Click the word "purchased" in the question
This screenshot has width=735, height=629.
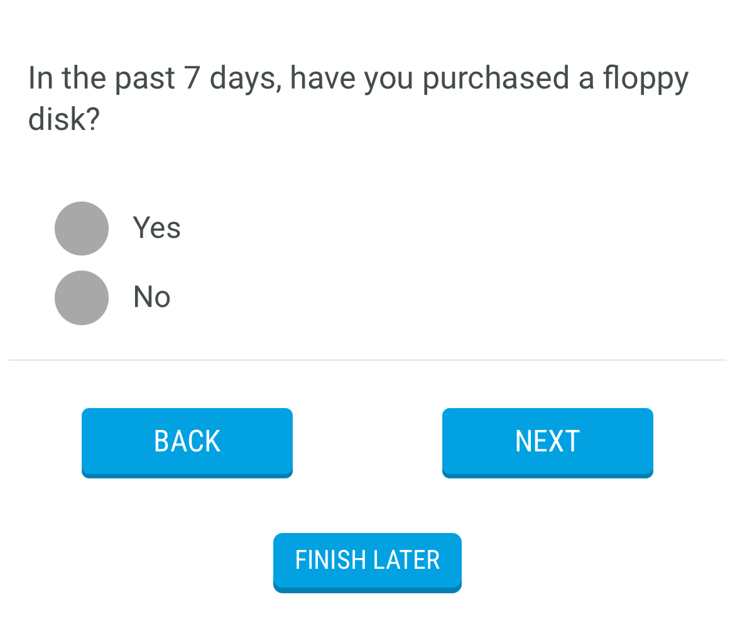point(495,78)
